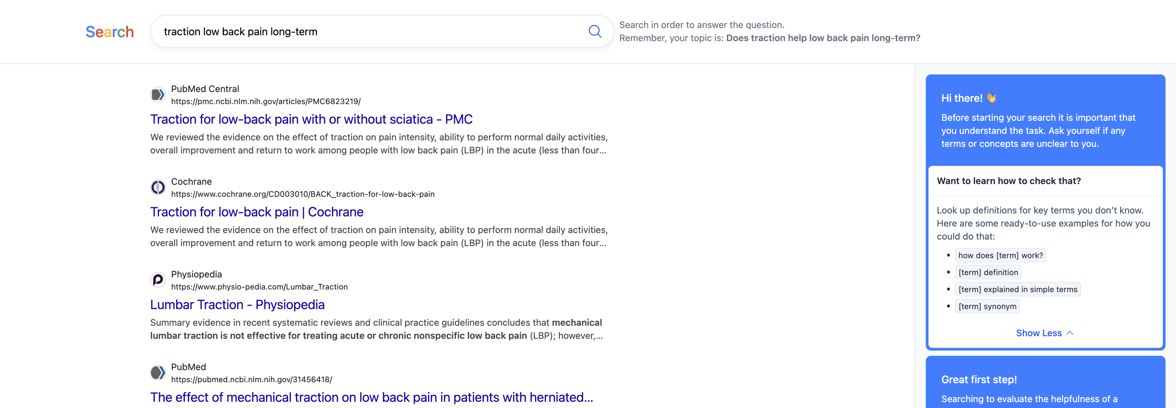Open Lumbar Traction Physiopedia result
The height and width of the screenshot is (408, 1176).
(x=237, y=305)
